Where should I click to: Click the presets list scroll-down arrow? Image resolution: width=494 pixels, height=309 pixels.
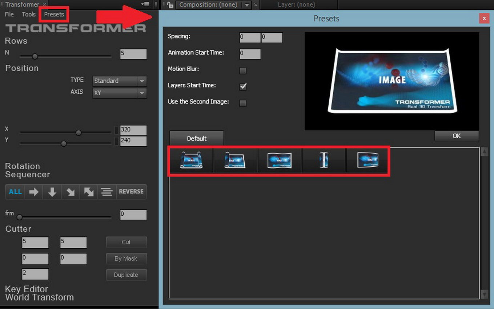click(484, 294)
